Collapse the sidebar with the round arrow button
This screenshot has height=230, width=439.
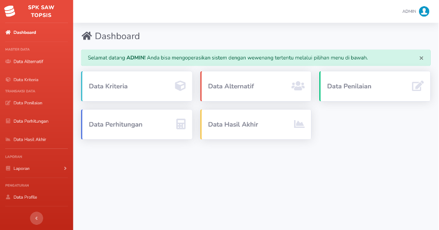[36, 218]
